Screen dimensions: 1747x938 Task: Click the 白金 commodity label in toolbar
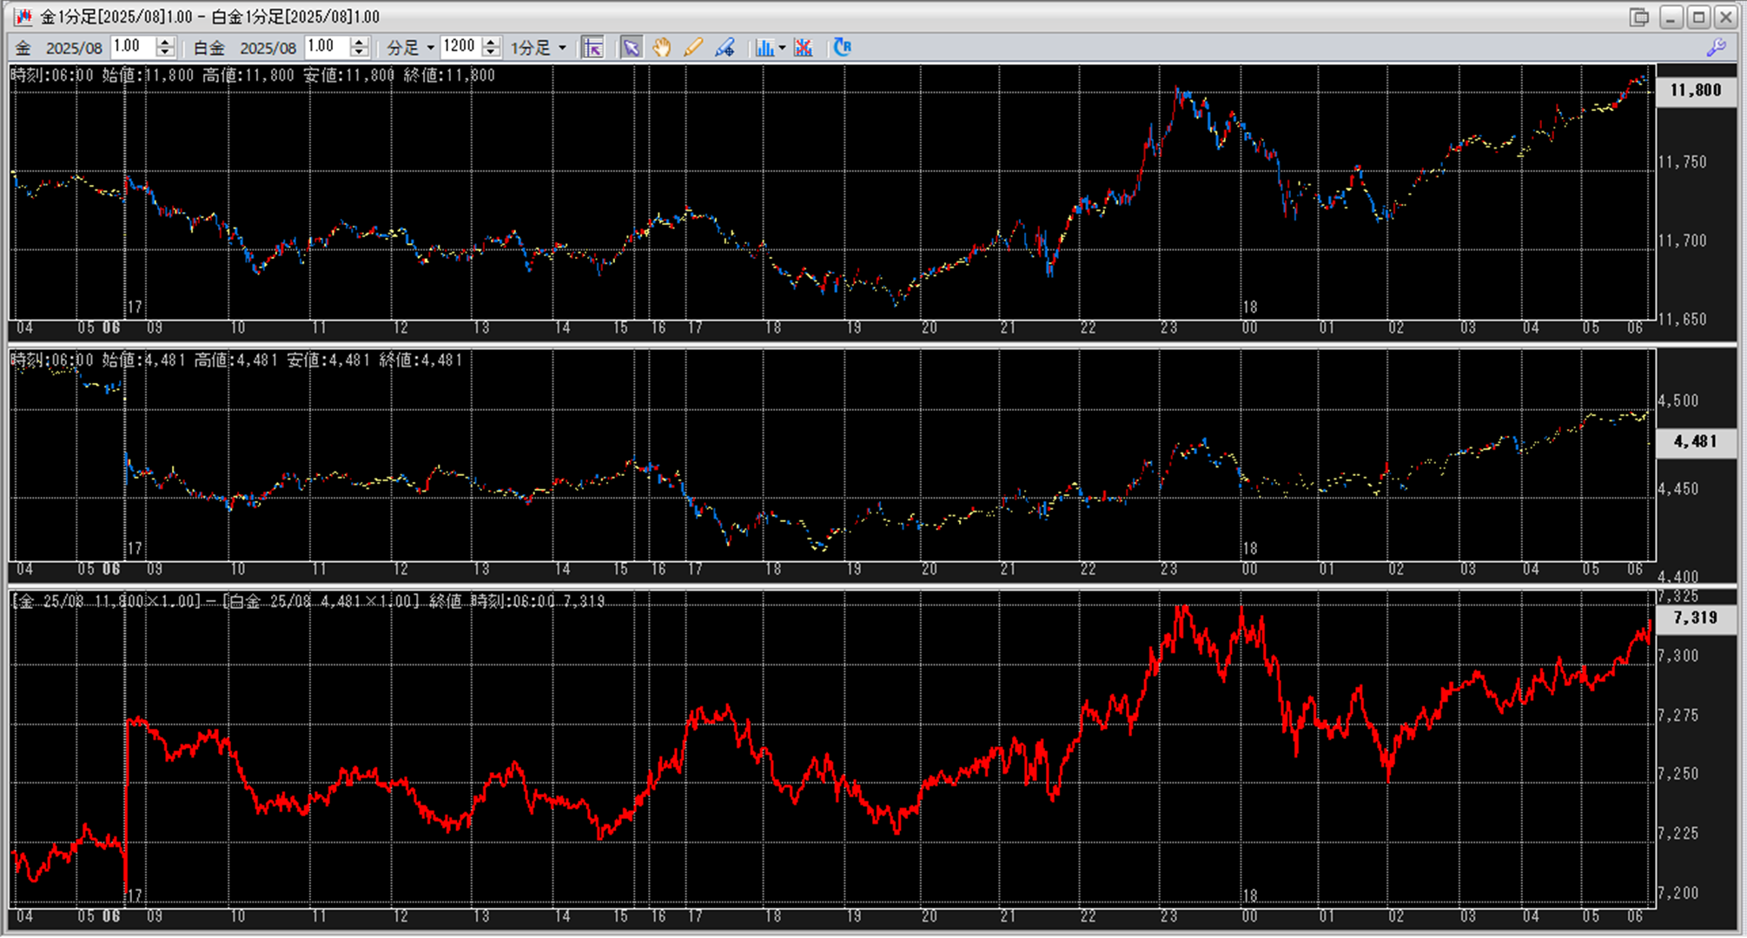point(208,48)
